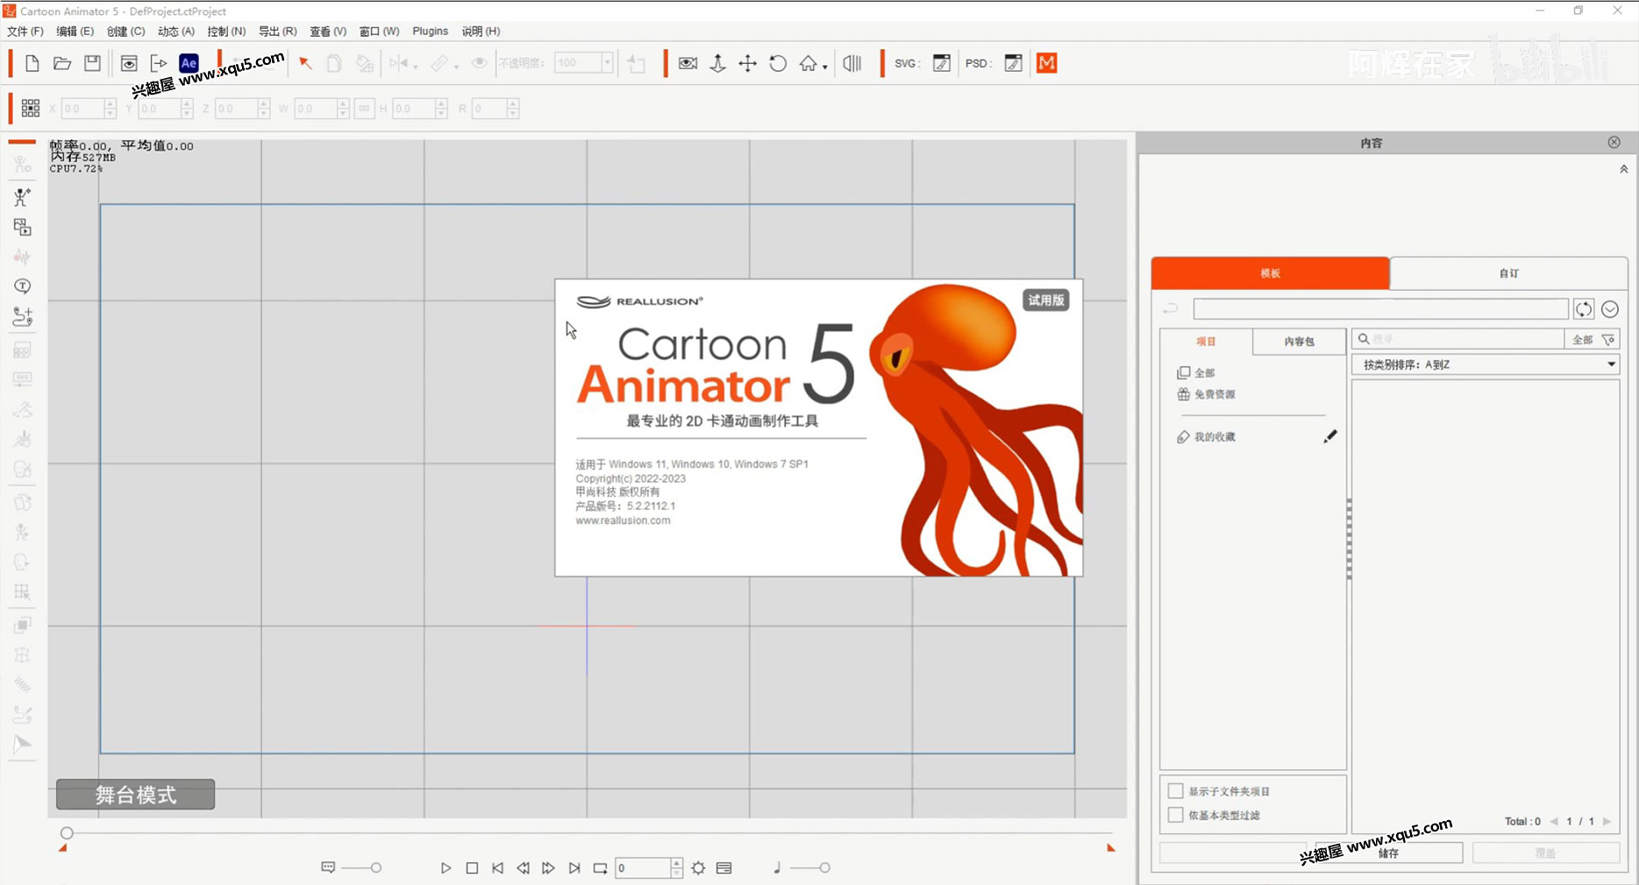This screenshot has height=885, width=1639.
Task: Check the 显示子文件夹项目 checkbox
Action: pos(1176,791)
